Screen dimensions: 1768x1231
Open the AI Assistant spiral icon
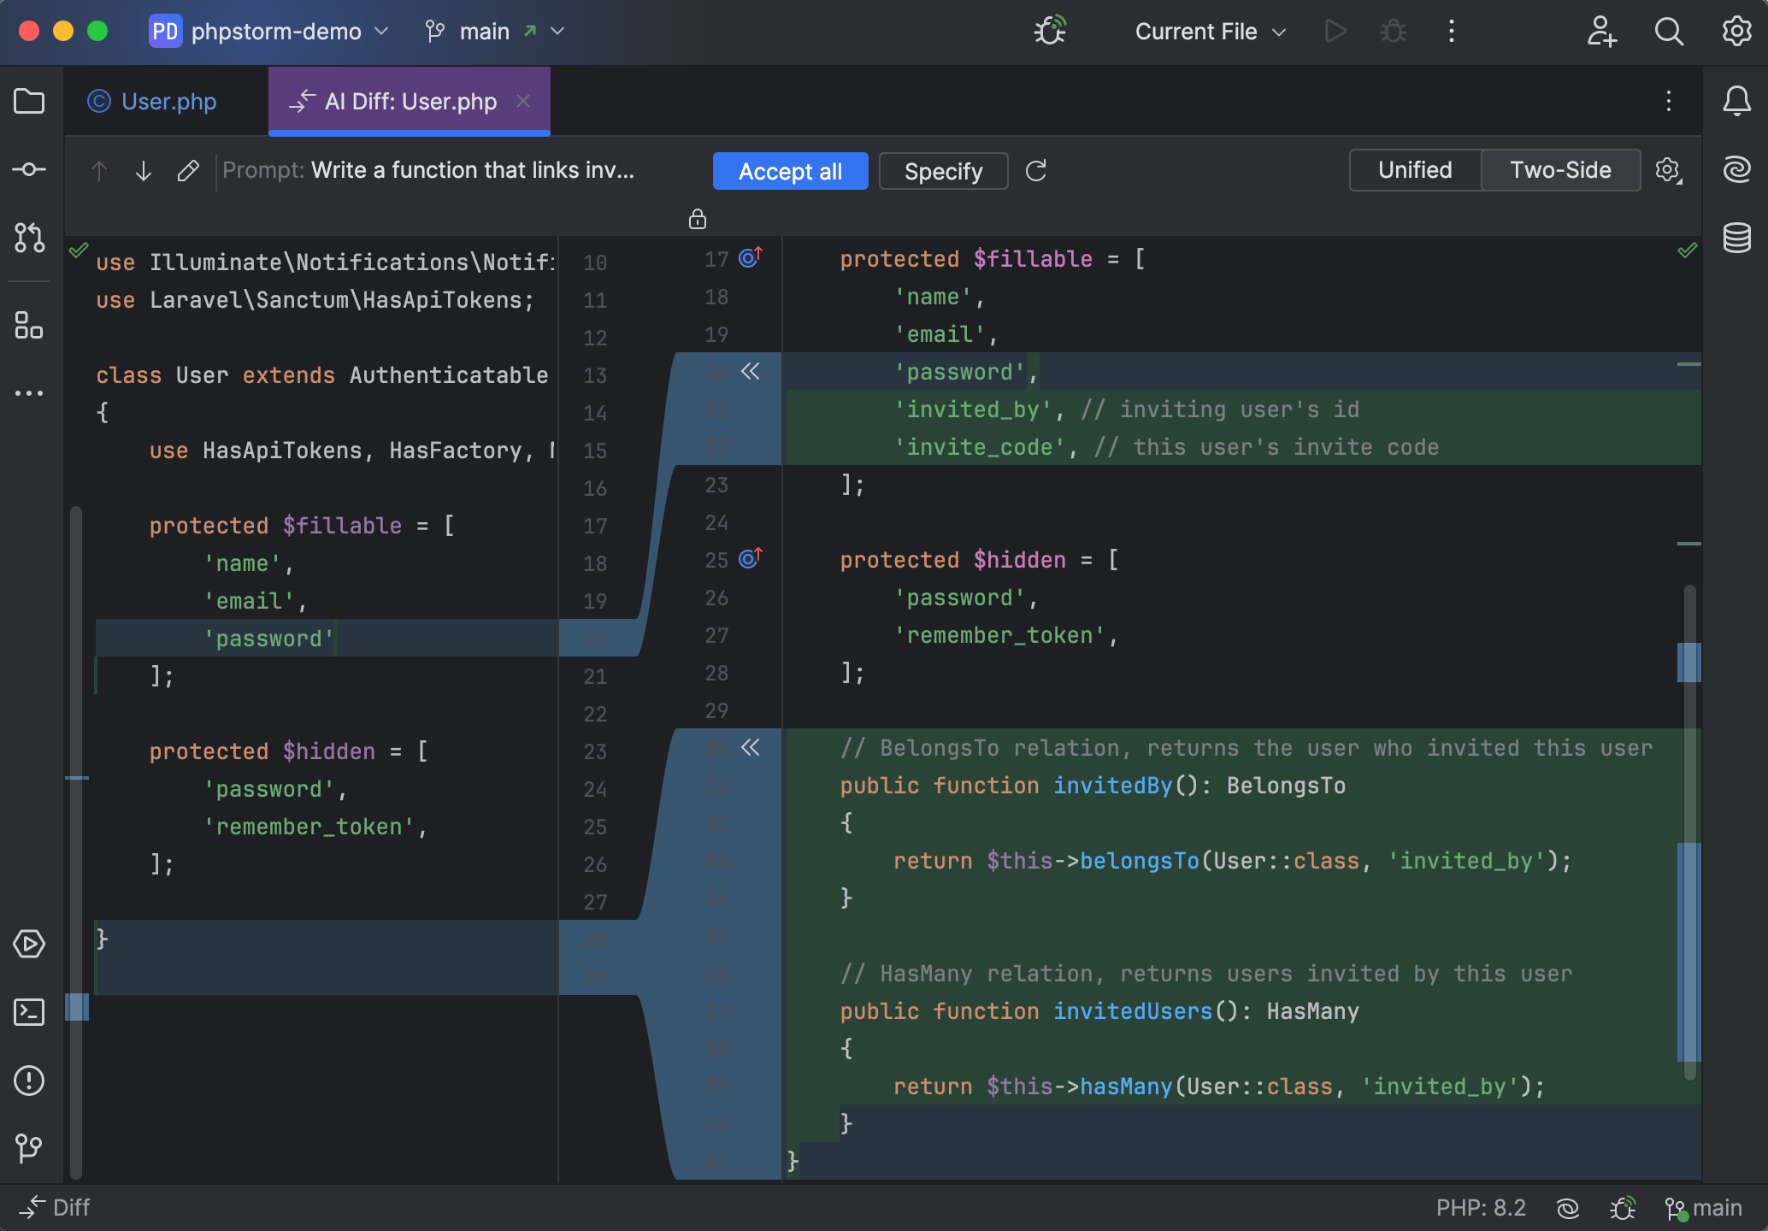coord(1736,169)
